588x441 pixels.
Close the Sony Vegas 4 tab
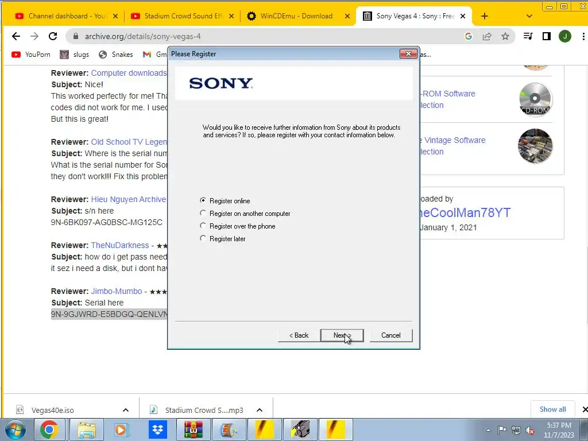463,16
